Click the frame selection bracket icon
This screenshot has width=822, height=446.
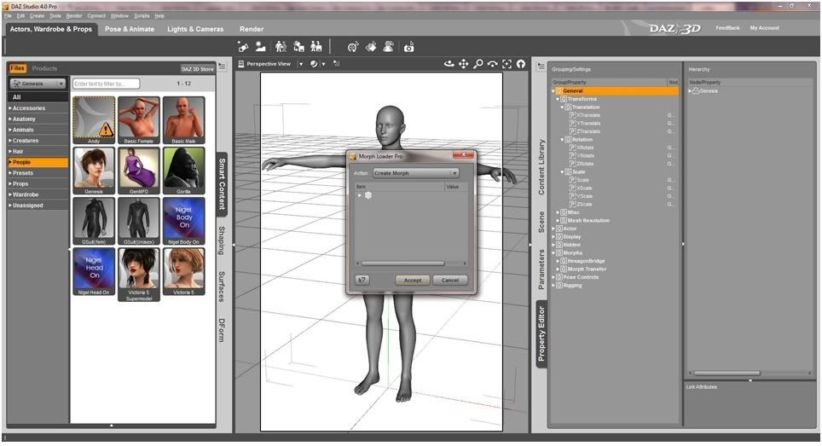(507, 64)
